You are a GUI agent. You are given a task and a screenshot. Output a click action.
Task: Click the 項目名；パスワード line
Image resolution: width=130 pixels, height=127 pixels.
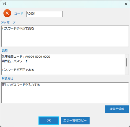(x=15, y=61)
